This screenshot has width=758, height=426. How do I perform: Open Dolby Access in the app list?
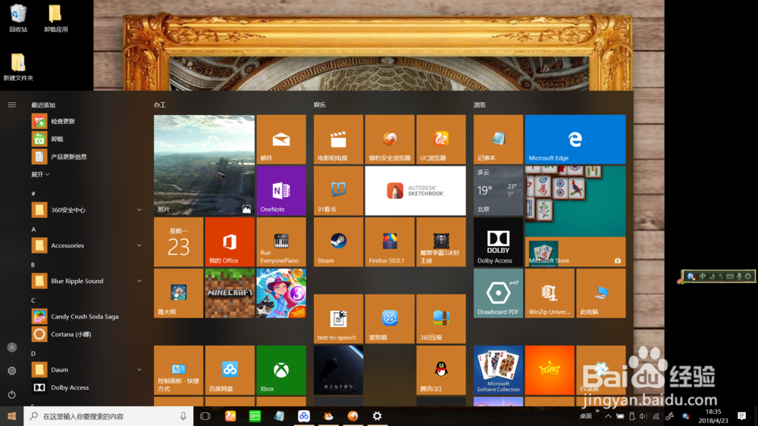(87, 387)
